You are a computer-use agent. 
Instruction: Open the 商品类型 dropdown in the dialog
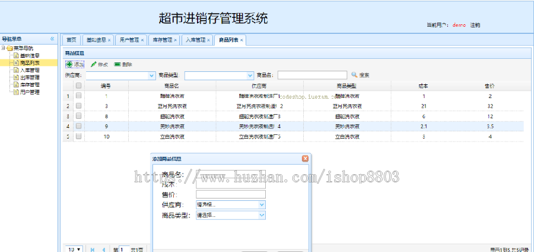(262, 215)
